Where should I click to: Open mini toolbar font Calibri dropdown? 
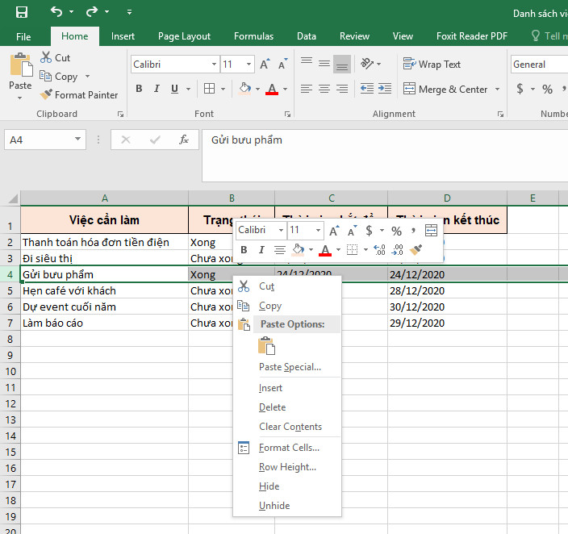pos(281,231)
